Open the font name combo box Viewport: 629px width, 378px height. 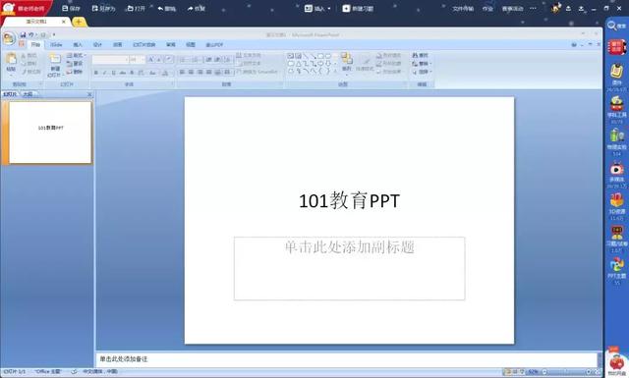(x=110, y=60)
